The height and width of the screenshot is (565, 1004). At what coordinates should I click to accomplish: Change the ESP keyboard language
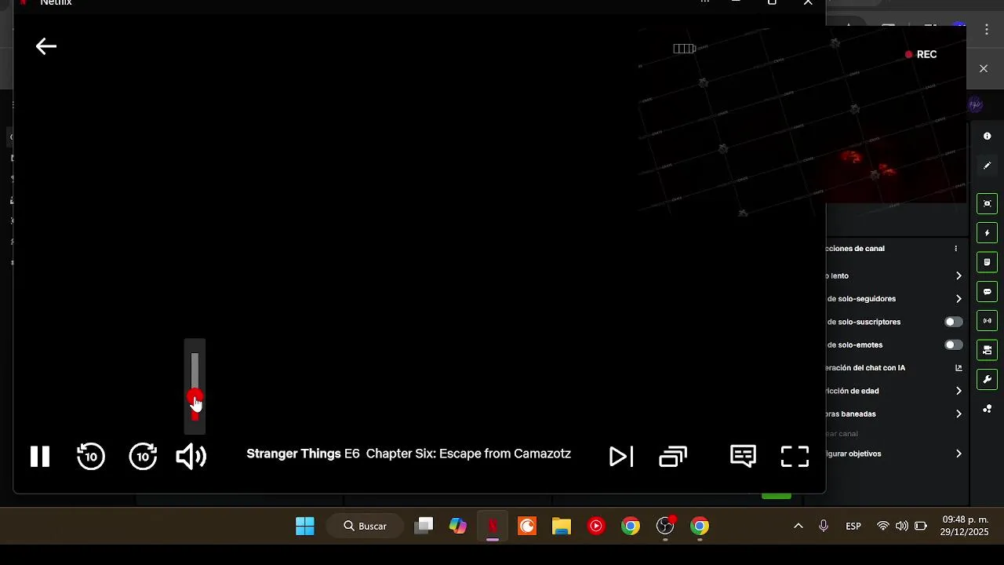coord(853,526)
